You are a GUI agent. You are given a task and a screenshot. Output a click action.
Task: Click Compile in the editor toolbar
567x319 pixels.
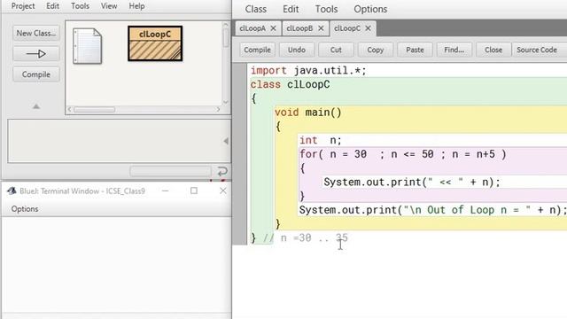(257, 50)
